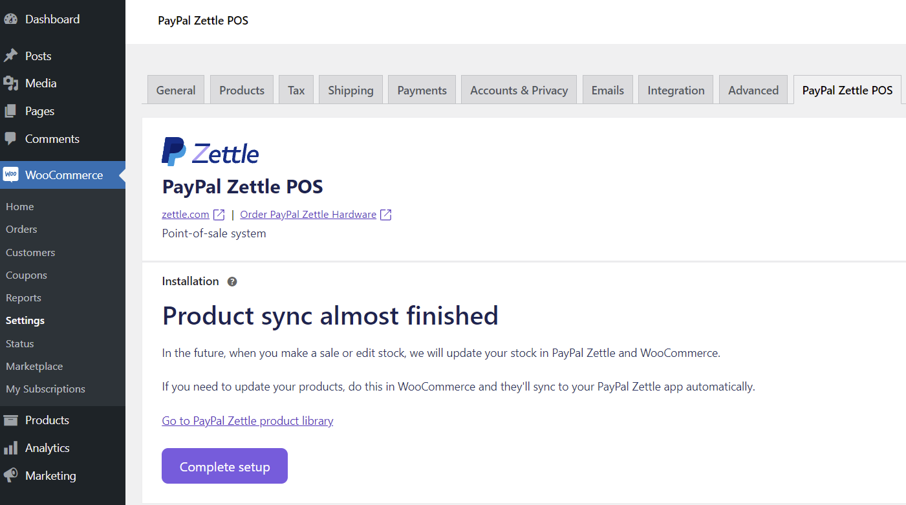Open Order PayPal Zettle Hardware link
The image size is (906, 505).
(308, 215)
